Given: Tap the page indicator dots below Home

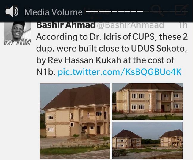Looking at the screenshot, I should pyautogui.click(x=96, y=18).
